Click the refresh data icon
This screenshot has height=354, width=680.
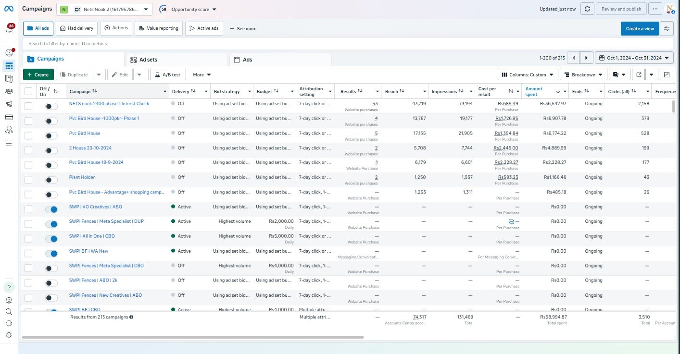[x=587, y=9]
